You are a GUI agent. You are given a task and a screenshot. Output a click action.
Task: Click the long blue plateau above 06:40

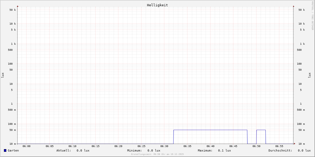210,130
